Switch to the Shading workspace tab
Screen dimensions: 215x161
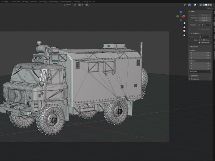coord(25,2)
